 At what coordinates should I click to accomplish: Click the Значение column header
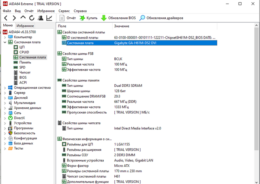[122, 26]
